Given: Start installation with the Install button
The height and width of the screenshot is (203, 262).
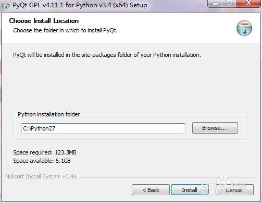Looking at the screenshot, I should pos(190,190).
